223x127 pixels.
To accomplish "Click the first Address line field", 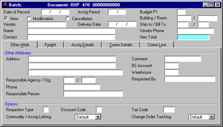I will pos(72,59).
